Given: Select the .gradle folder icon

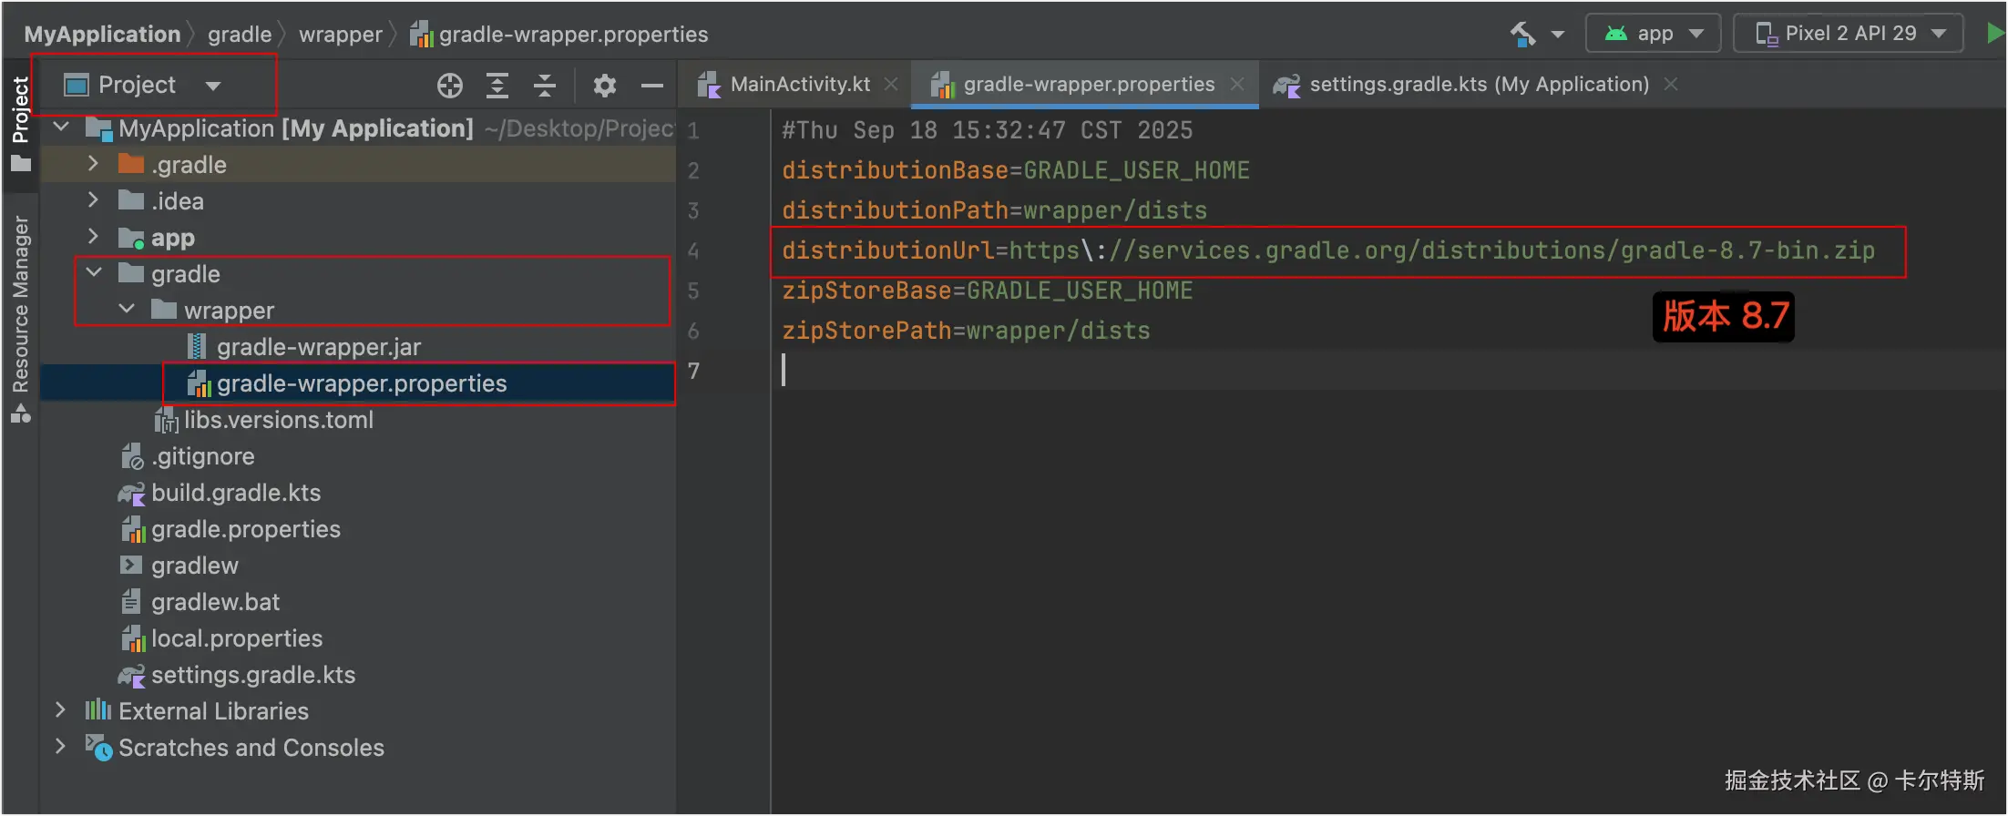Looking at the screenshot, I should click(131, 164).
